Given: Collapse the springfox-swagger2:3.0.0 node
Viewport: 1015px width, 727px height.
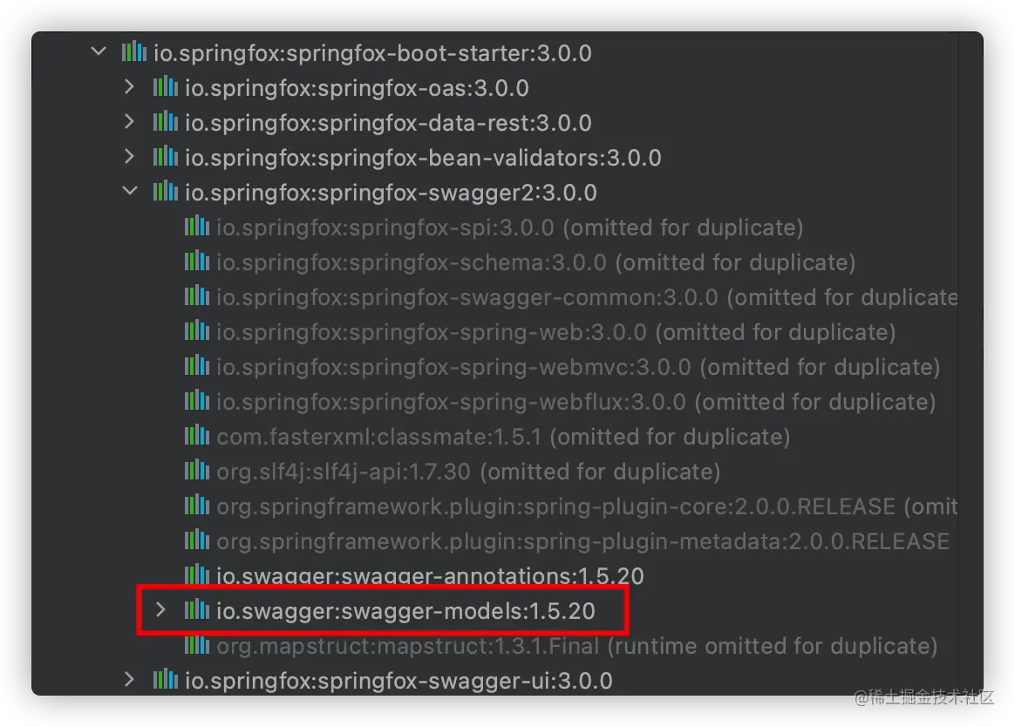Looking at the screenshot, I should click(130, 190).
